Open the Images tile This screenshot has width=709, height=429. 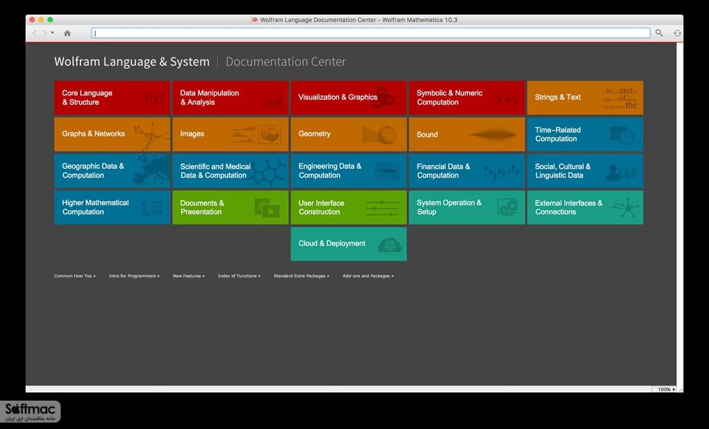click(230, 134)
